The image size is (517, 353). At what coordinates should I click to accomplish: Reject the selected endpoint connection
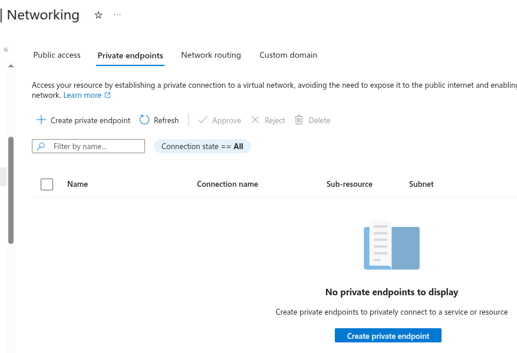(267, 120)
